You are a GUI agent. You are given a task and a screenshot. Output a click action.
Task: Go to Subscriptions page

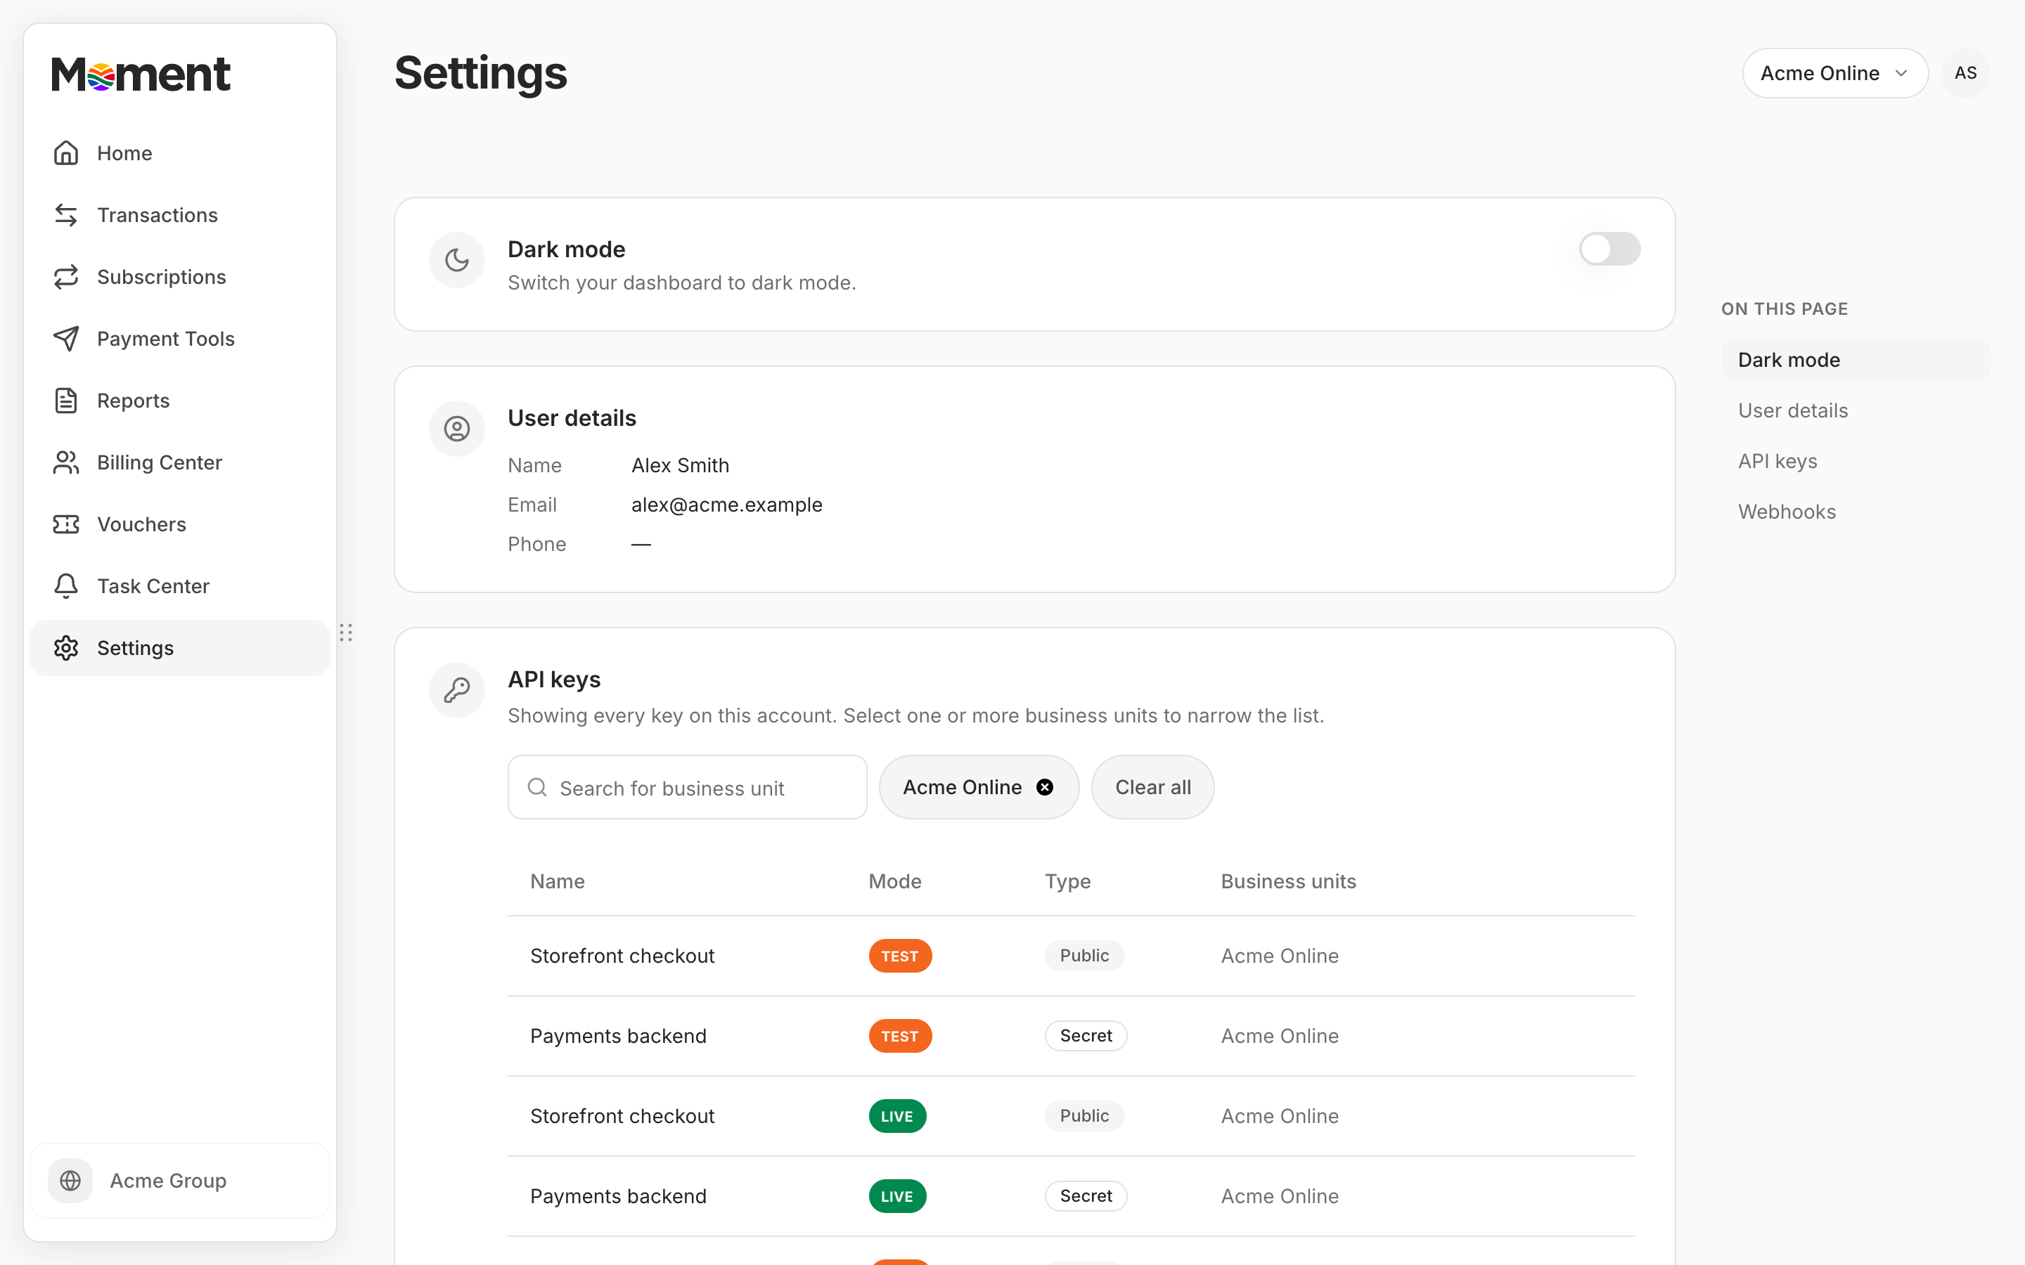pos(180,277)
